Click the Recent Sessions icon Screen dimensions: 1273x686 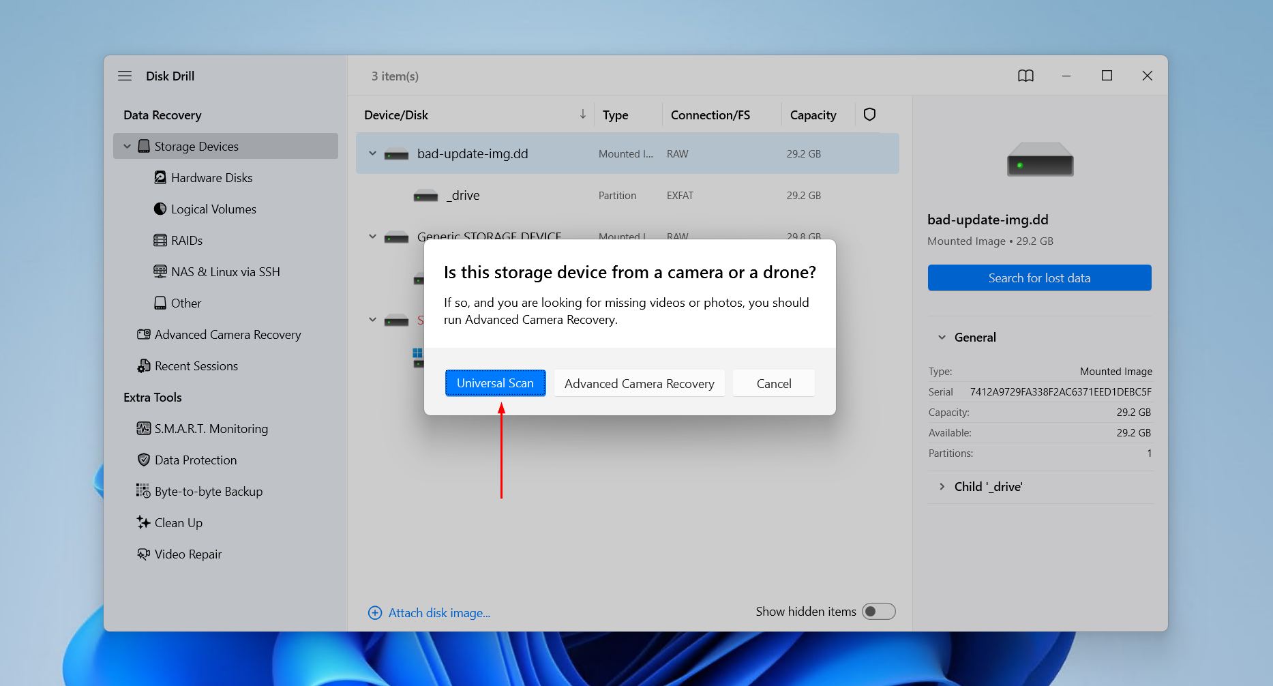point(144,366)
